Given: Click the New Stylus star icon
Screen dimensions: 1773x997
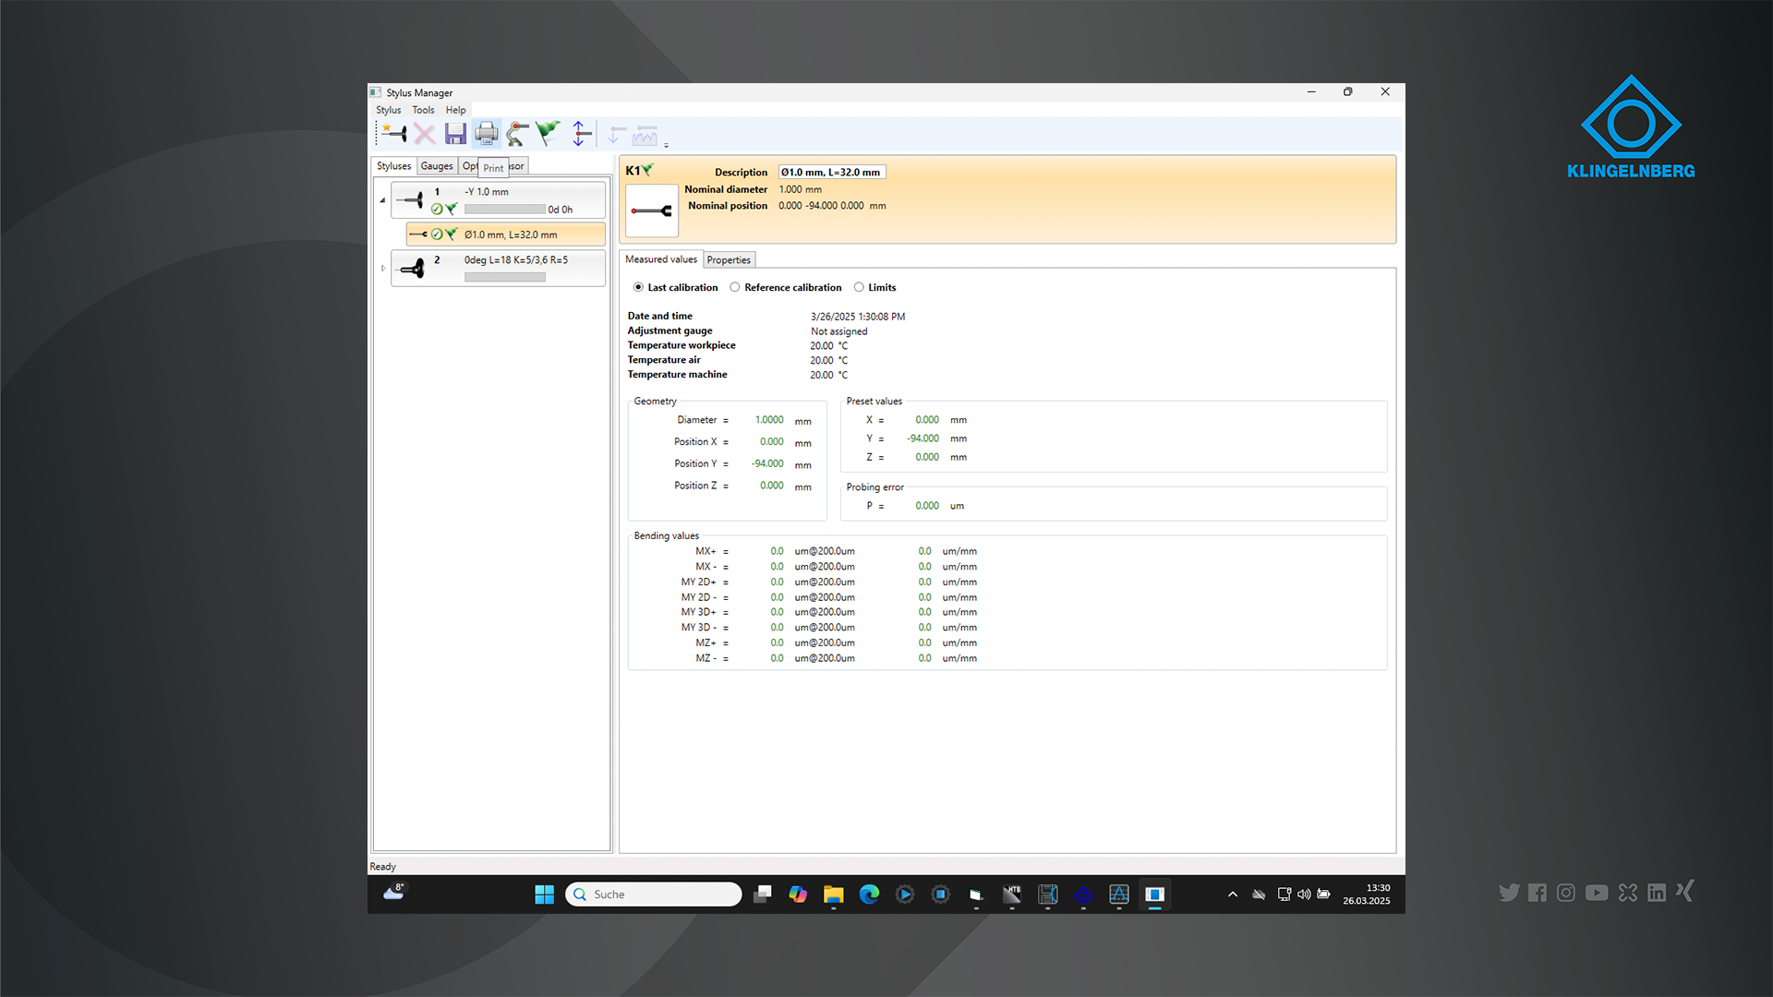Looking at the screenshot, I should [x=394, y=134].
